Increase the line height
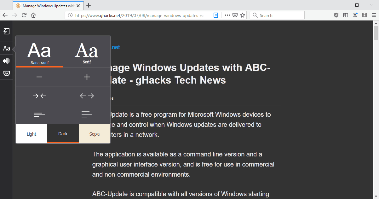Screen dimensions: 379x199 pos(87,115)
